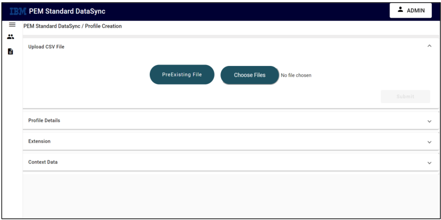The image size is (441, 220).
Task: Open the document sidebar icon
Action: pyautogui.click(x=10, y=51)
